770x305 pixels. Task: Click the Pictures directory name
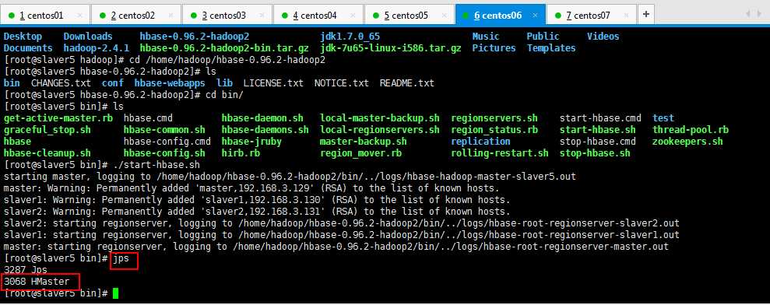click(494, 48)
